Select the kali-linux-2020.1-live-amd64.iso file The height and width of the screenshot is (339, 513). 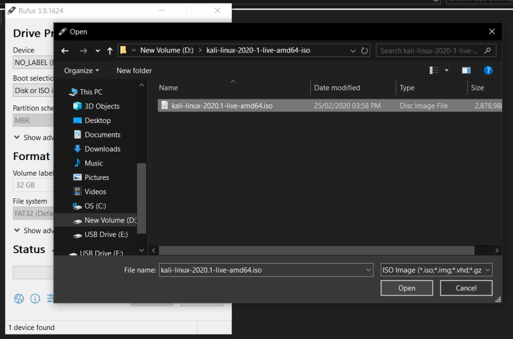click(x=330, y=106)
